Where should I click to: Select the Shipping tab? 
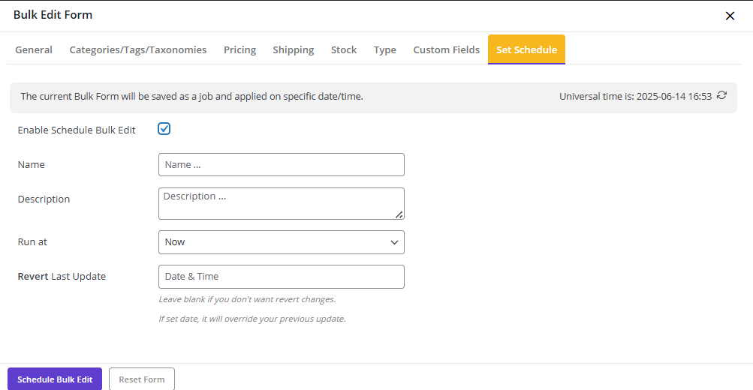pos(294,50)
